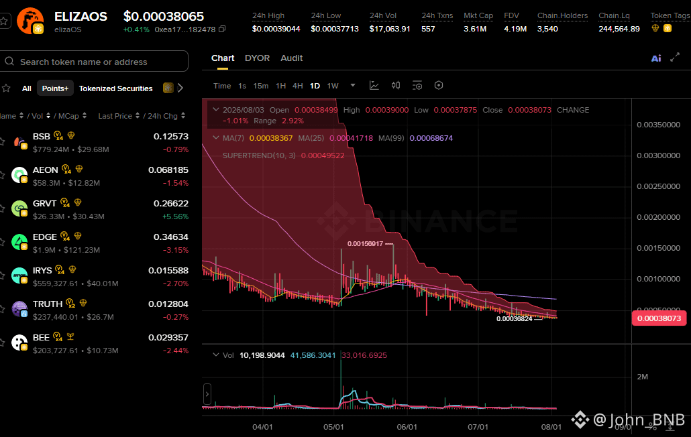Select the Points+ filter tab
This screenshot has width=691, height=437.
[x=55, y=88]
